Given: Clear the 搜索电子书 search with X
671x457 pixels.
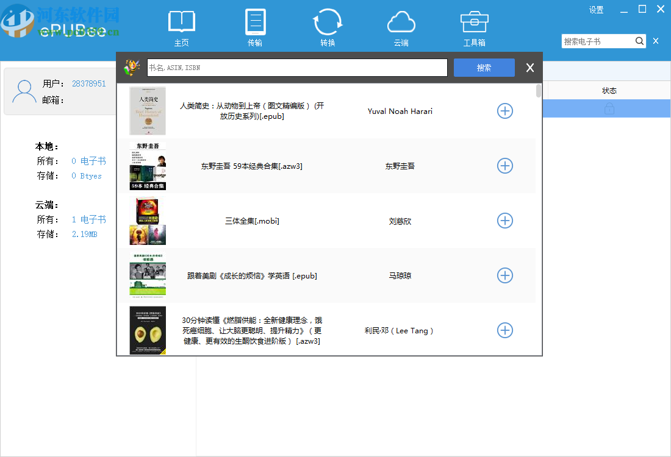Looking at the screenshot, I should pyautogui.click(x=656, y=41).
